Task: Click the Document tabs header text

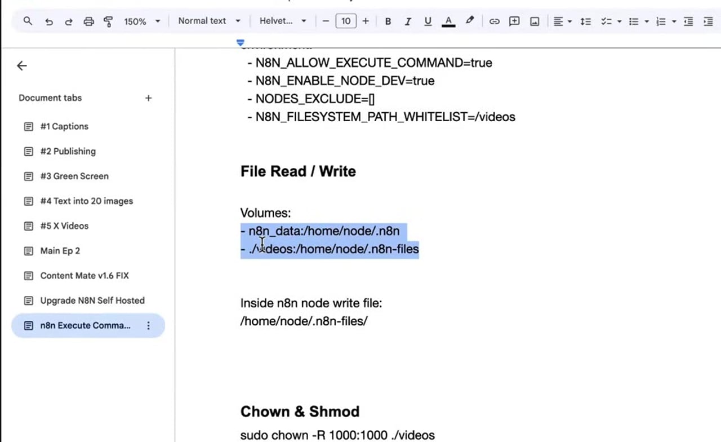Action: [x=50, y=98]
